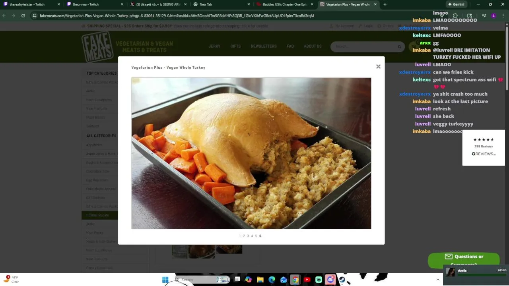Open the Orders link in header
This screenshot has height=286, width=509.
(385, 26)
